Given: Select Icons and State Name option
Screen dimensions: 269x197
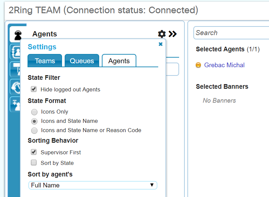Looking at the screenshot, I should pos(34,121).
